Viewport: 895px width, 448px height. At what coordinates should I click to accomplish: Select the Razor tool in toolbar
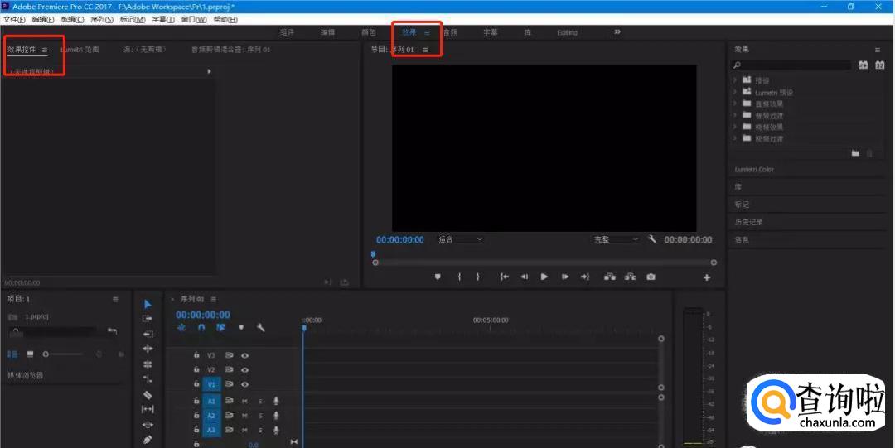click(148, 395)
